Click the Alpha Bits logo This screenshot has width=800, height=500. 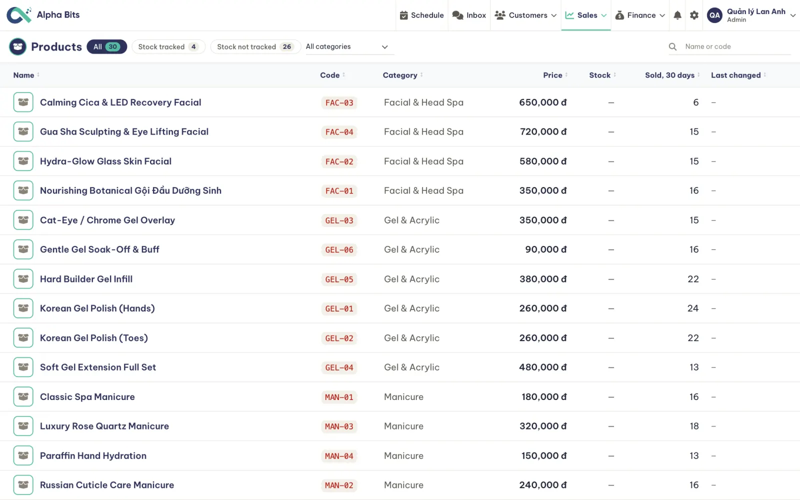[x=19, y=15]
